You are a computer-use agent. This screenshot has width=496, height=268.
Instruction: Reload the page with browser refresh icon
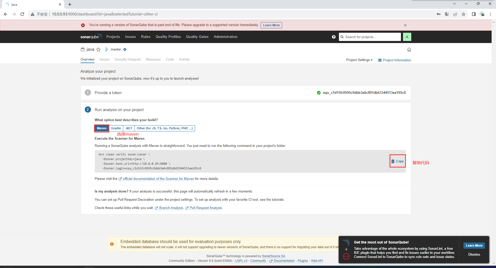coord(22,14)
